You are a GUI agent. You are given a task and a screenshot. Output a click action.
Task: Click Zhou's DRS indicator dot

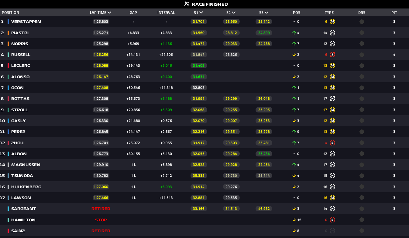click(x=362, y=143)
